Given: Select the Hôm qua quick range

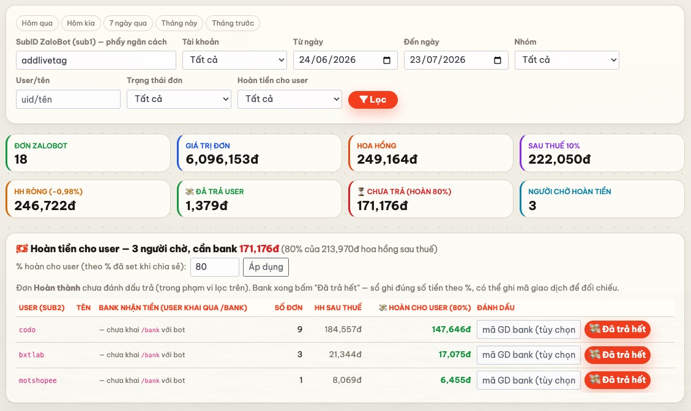Looking at the screenshot, I should 37,23.
